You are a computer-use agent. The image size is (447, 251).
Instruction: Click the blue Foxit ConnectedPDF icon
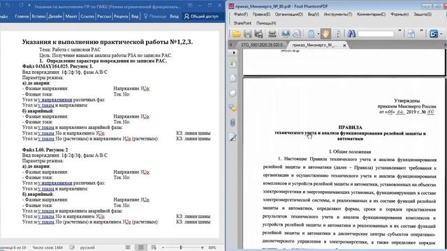click(x=434, y=34)
